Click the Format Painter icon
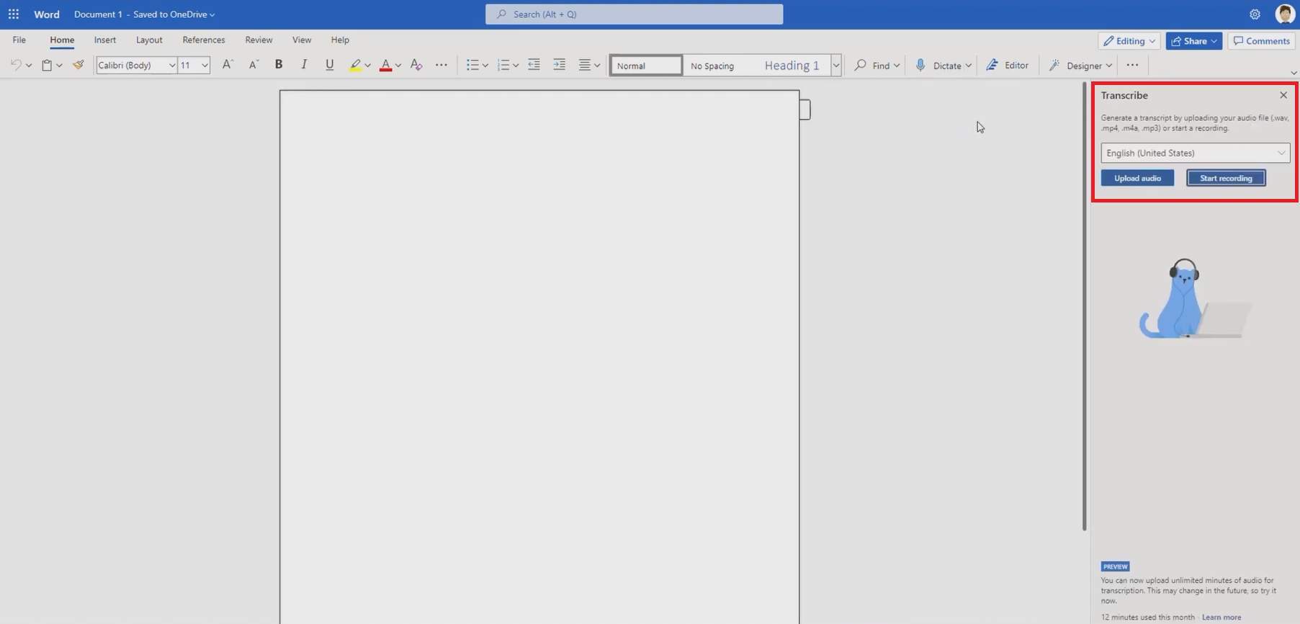 coord(79,65)
